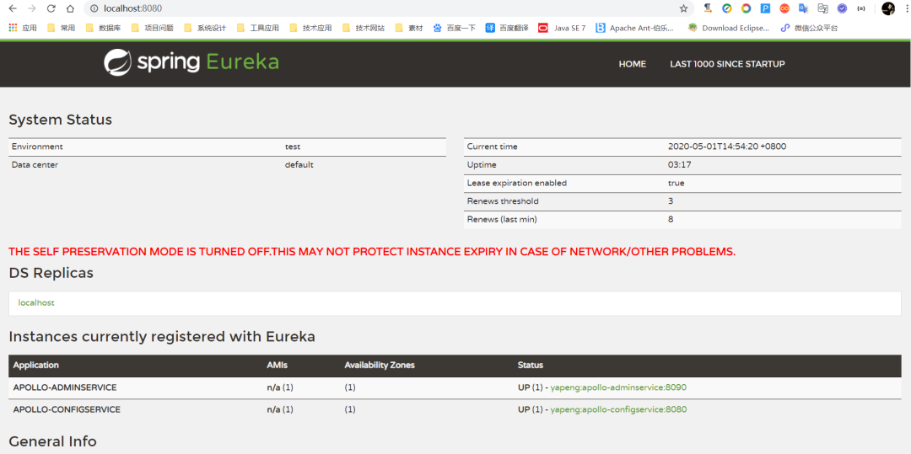Open the Java SE 7 bookmark
911x454 pixels.
point(562,28)
